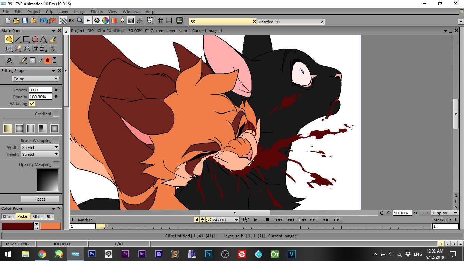Click the skull and crossbones erase icon

click(9, 60)
